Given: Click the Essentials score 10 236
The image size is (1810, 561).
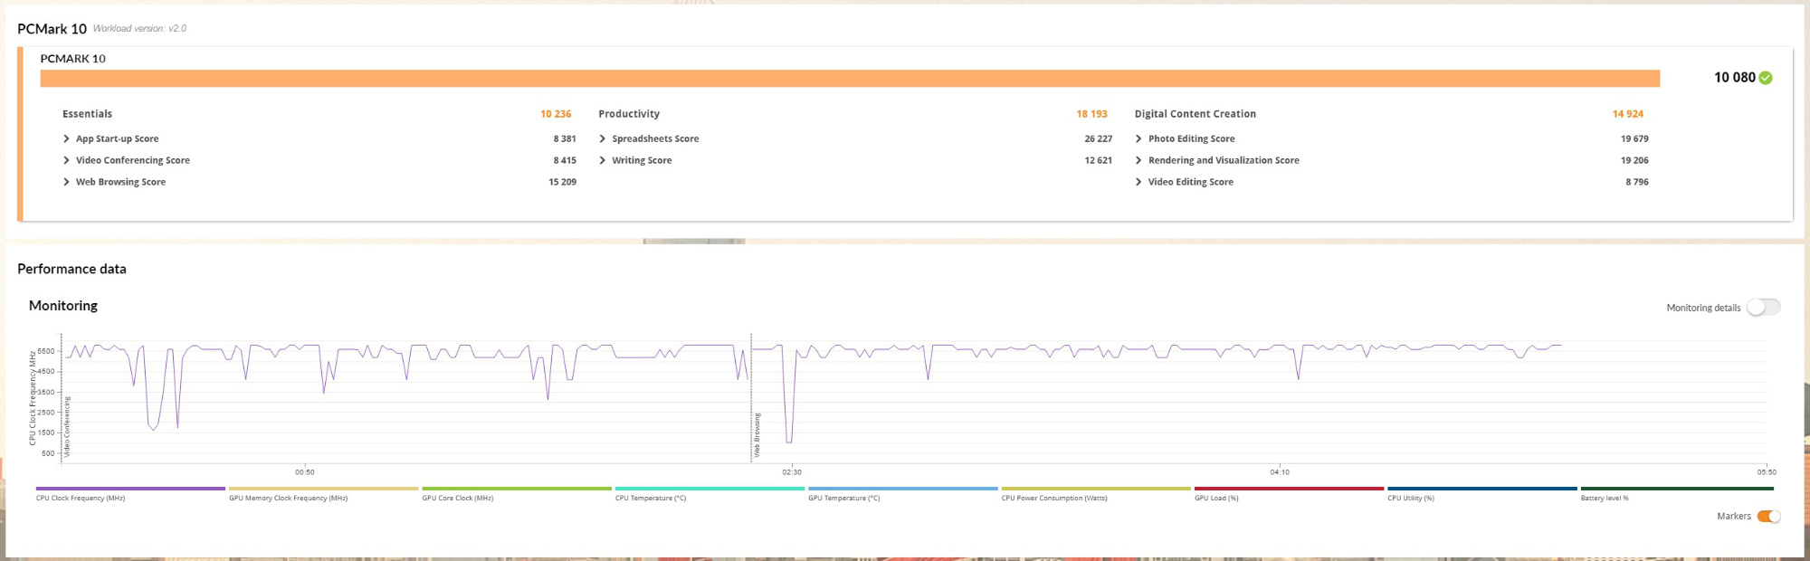Looking at the screenshot, I should coord(556,114).
